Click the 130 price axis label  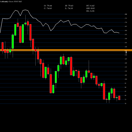(x=126, y=55)
